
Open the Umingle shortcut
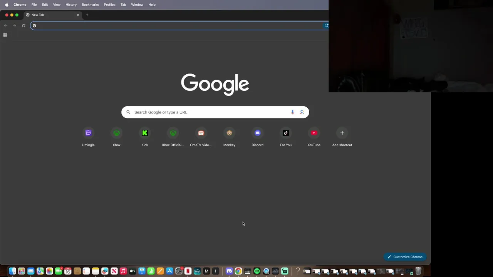tap(88, 137)
